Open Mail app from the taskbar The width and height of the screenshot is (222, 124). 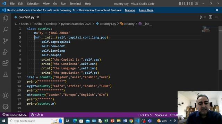(88, 121)
